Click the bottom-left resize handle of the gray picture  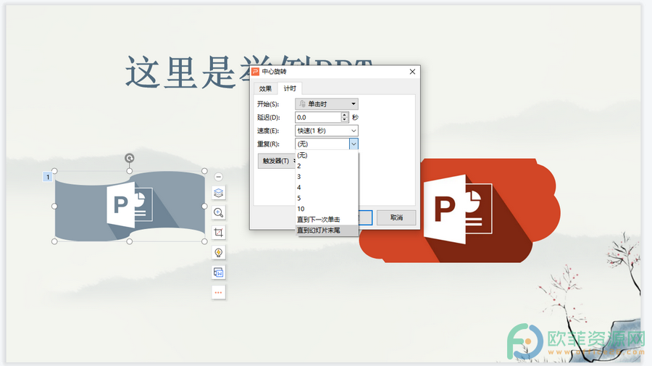(x=54, y=241)
